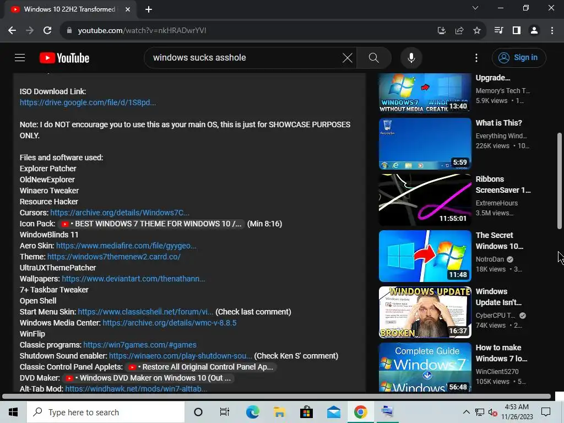Share this page icon
This screenshot has height=423, width=564.
459,31
